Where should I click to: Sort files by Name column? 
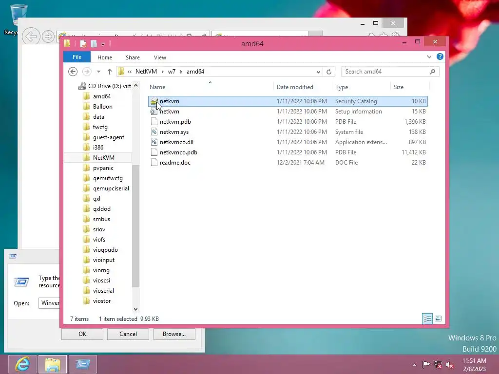coord(157,87)
